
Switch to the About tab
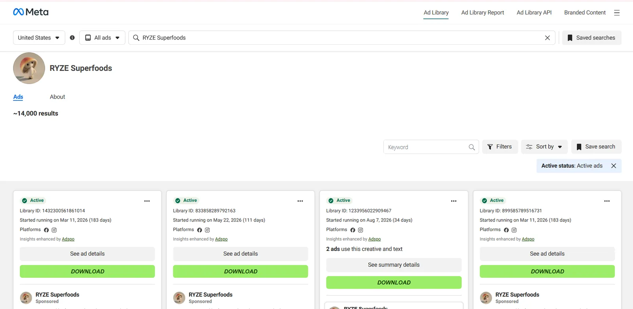(x=57, y=97)
